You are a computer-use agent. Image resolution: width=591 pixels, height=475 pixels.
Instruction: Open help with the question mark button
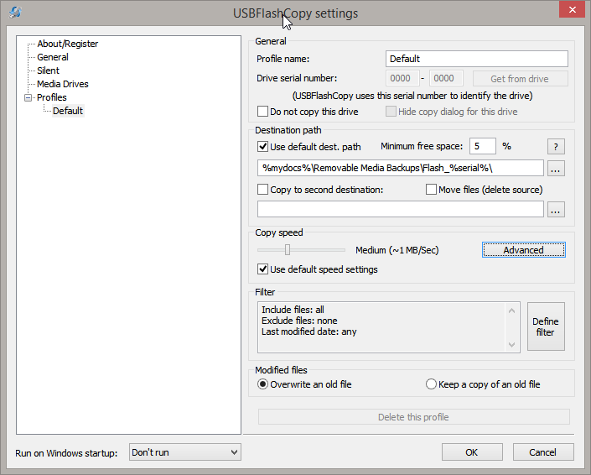click(x=556, y=147)
